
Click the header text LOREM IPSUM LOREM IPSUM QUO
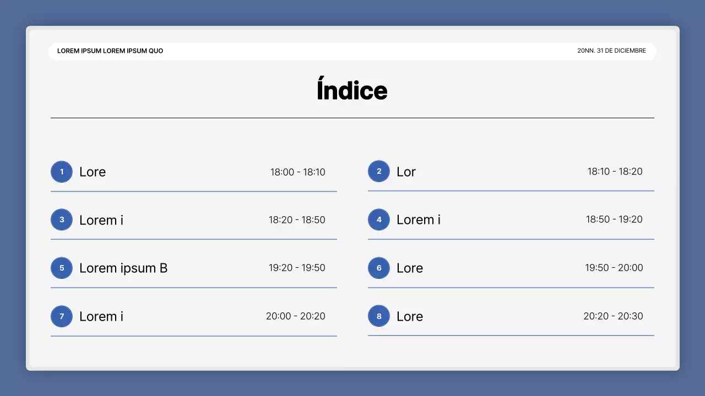[110, 51]
